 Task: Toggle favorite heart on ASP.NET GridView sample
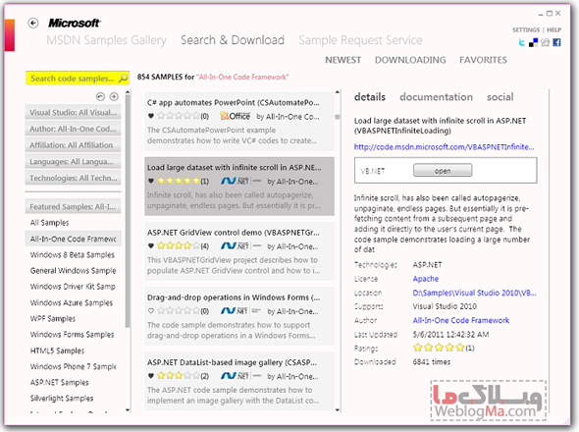[x=151, y=246]
